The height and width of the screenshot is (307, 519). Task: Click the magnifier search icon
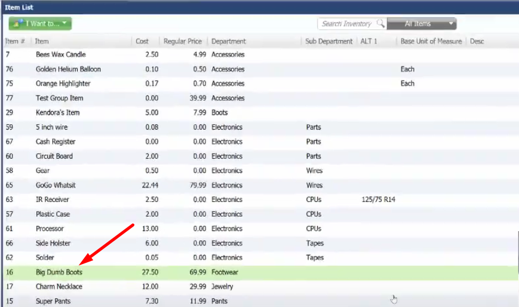pos(380,23)
